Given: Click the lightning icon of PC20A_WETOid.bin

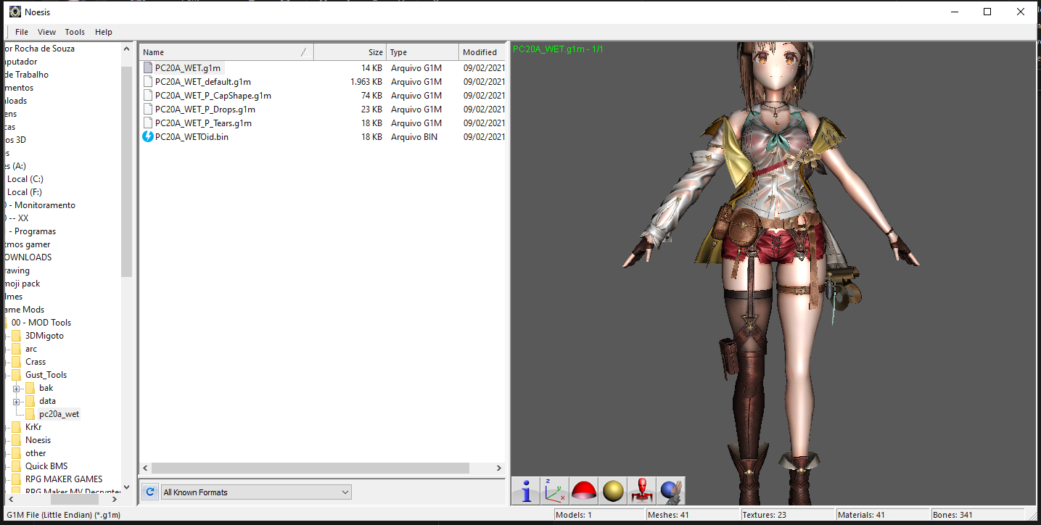Looking at the screenshot, I should click(x=148, y=136).
